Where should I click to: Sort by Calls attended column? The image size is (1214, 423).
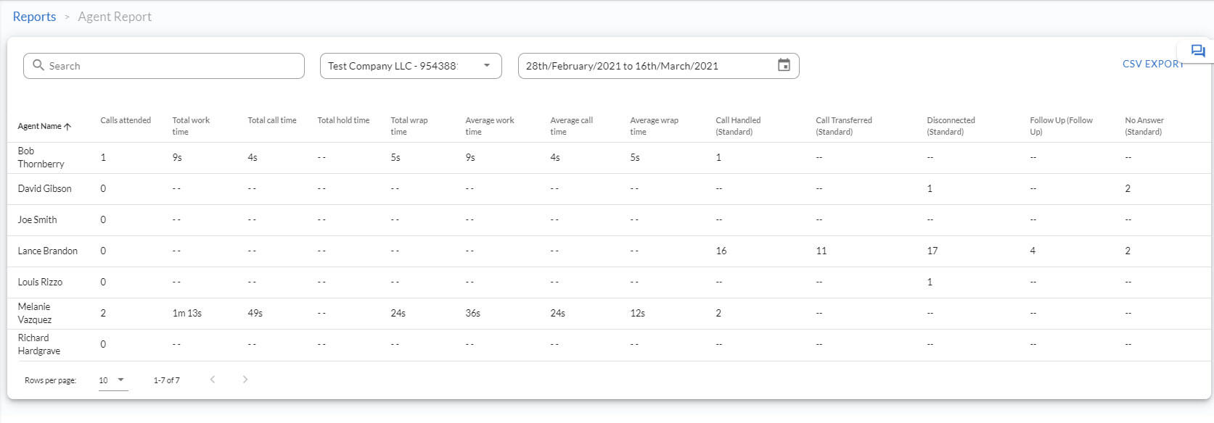pyautogui.click(x=126, y=120)
